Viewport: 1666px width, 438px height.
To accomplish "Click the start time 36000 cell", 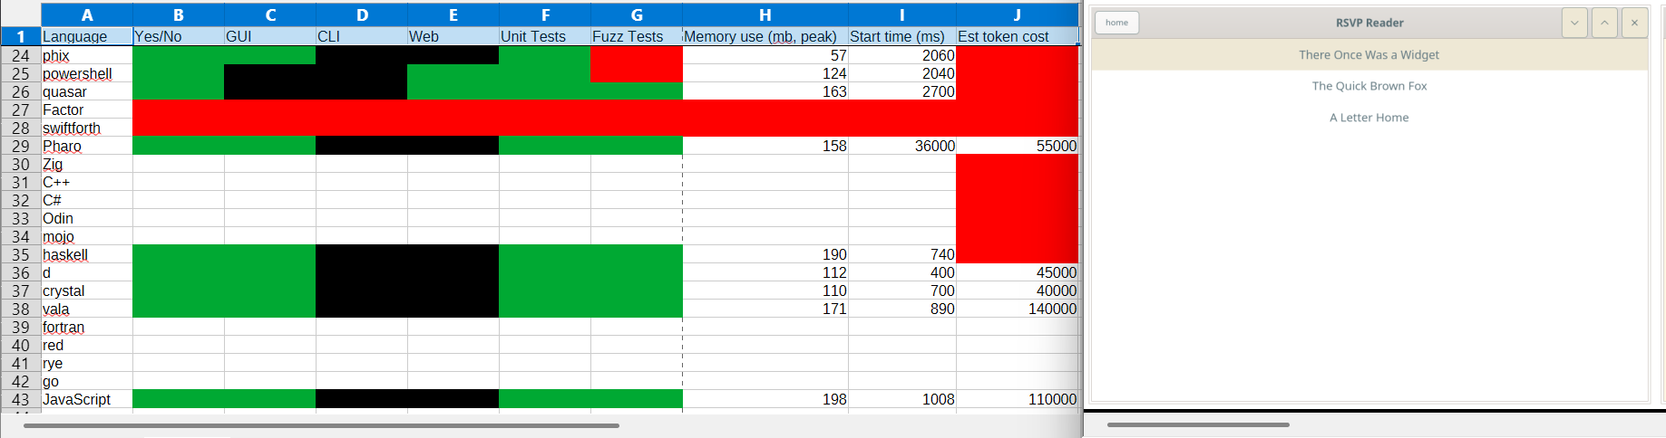I will [x=902, y=146].
